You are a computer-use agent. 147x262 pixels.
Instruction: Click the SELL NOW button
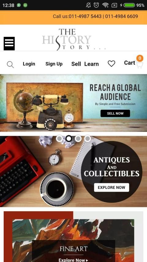[115, 113]
